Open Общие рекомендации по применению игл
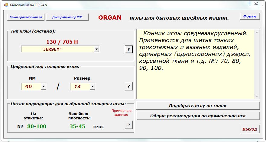Image resolution: width=266 pixels, height=142 pixels. click(198, 116)
